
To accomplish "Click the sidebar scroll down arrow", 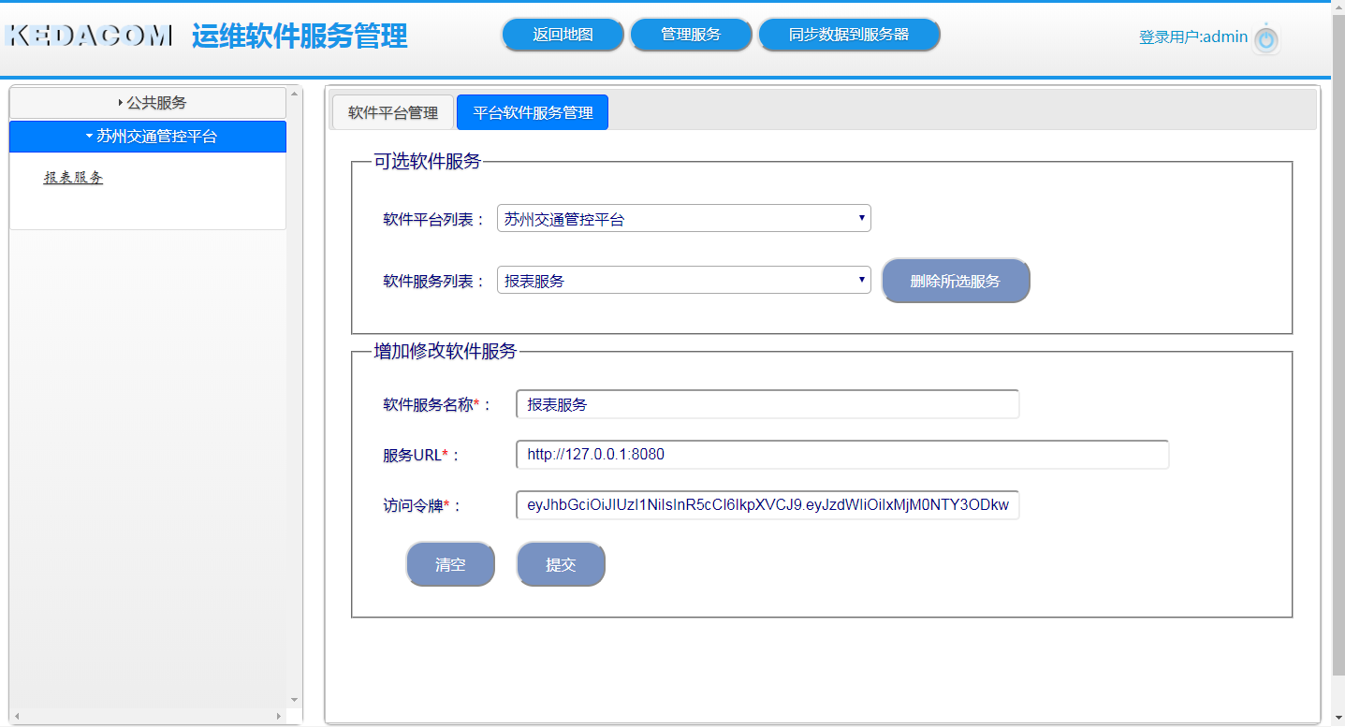I will (295, 700).
